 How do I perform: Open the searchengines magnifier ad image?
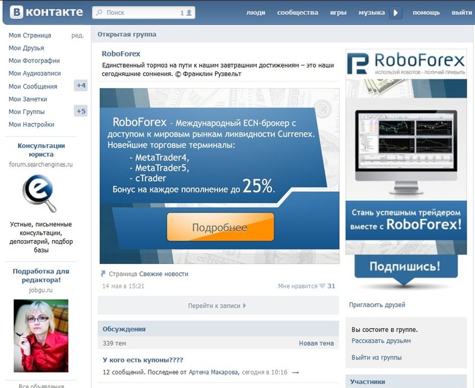pyautogui.click(x=39, y=193)
